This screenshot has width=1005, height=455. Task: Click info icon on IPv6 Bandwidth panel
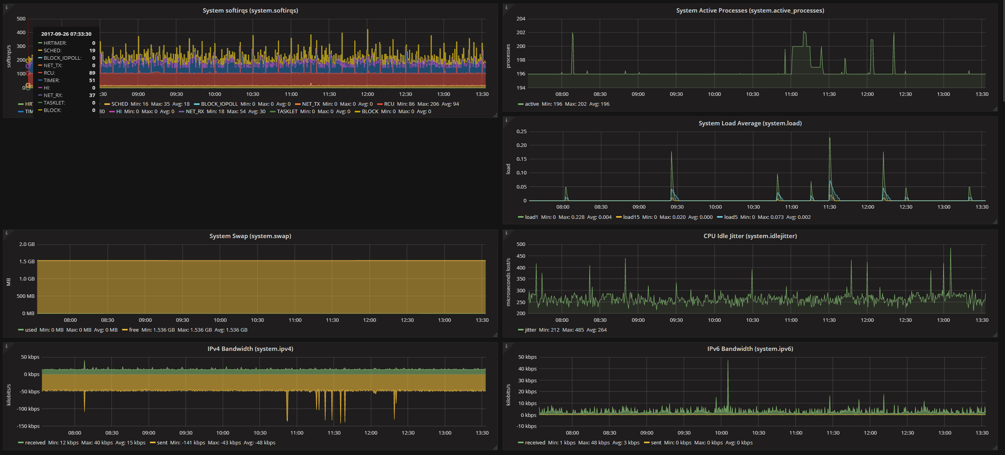point(506,346)
